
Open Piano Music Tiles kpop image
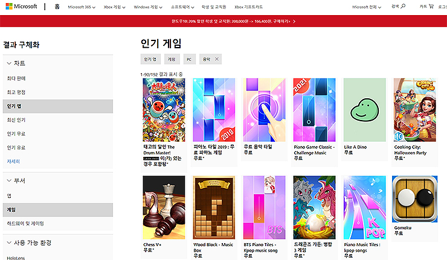coord(365,208)
